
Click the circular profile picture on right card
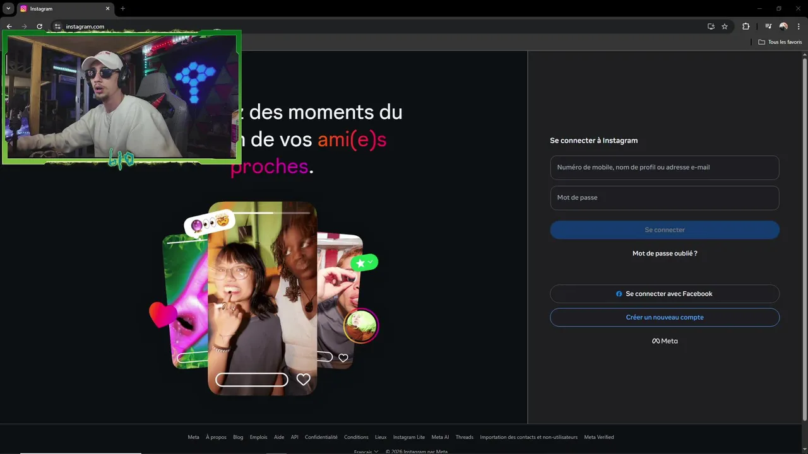(361, 325)
